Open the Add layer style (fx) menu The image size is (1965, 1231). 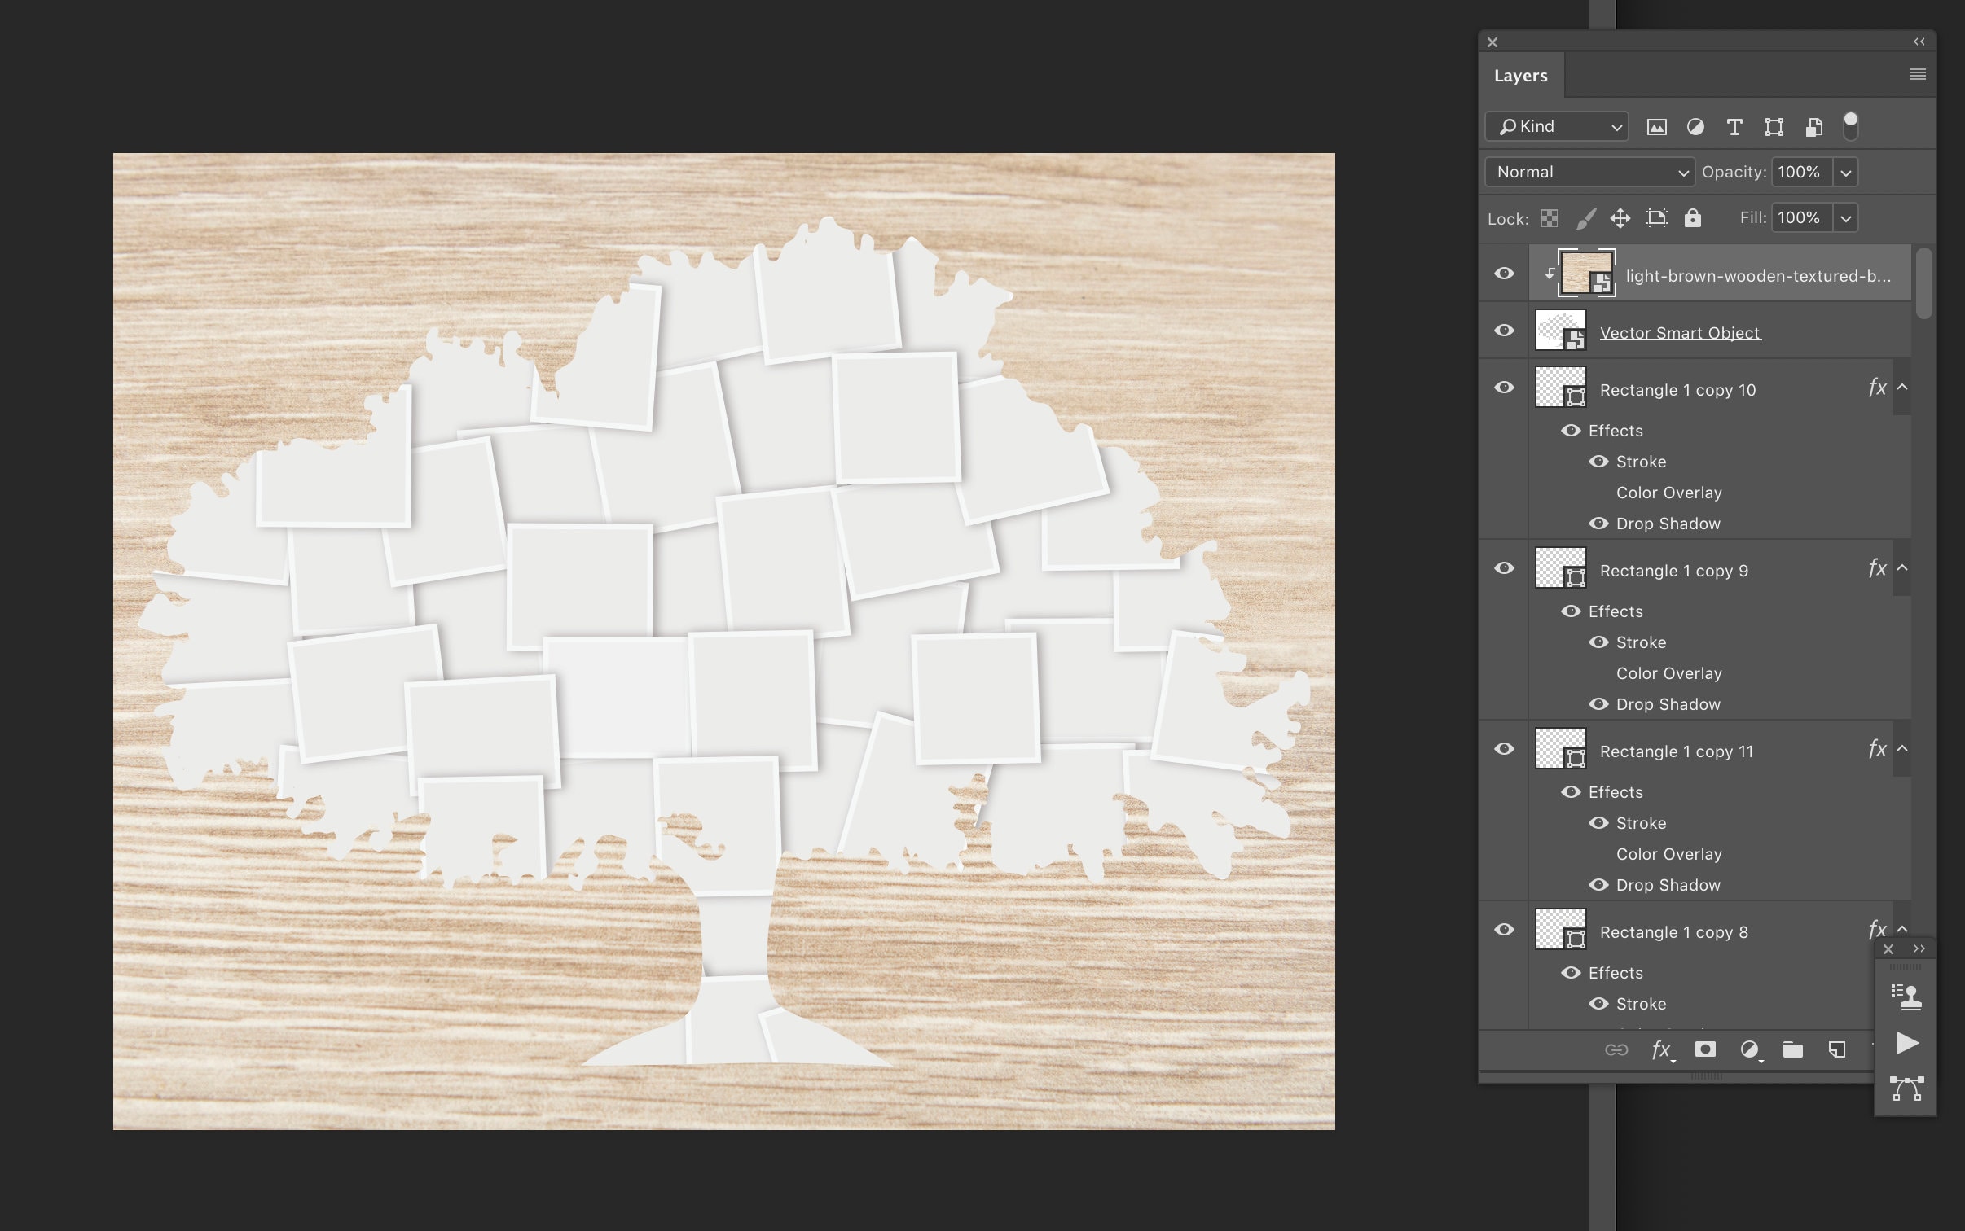tap(1660, 1049)
